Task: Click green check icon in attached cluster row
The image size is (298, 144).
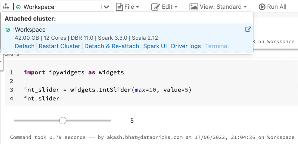Action: pos(8,30)
